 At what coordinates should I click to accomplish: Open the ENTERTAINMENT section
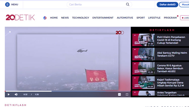coord(103,18)
